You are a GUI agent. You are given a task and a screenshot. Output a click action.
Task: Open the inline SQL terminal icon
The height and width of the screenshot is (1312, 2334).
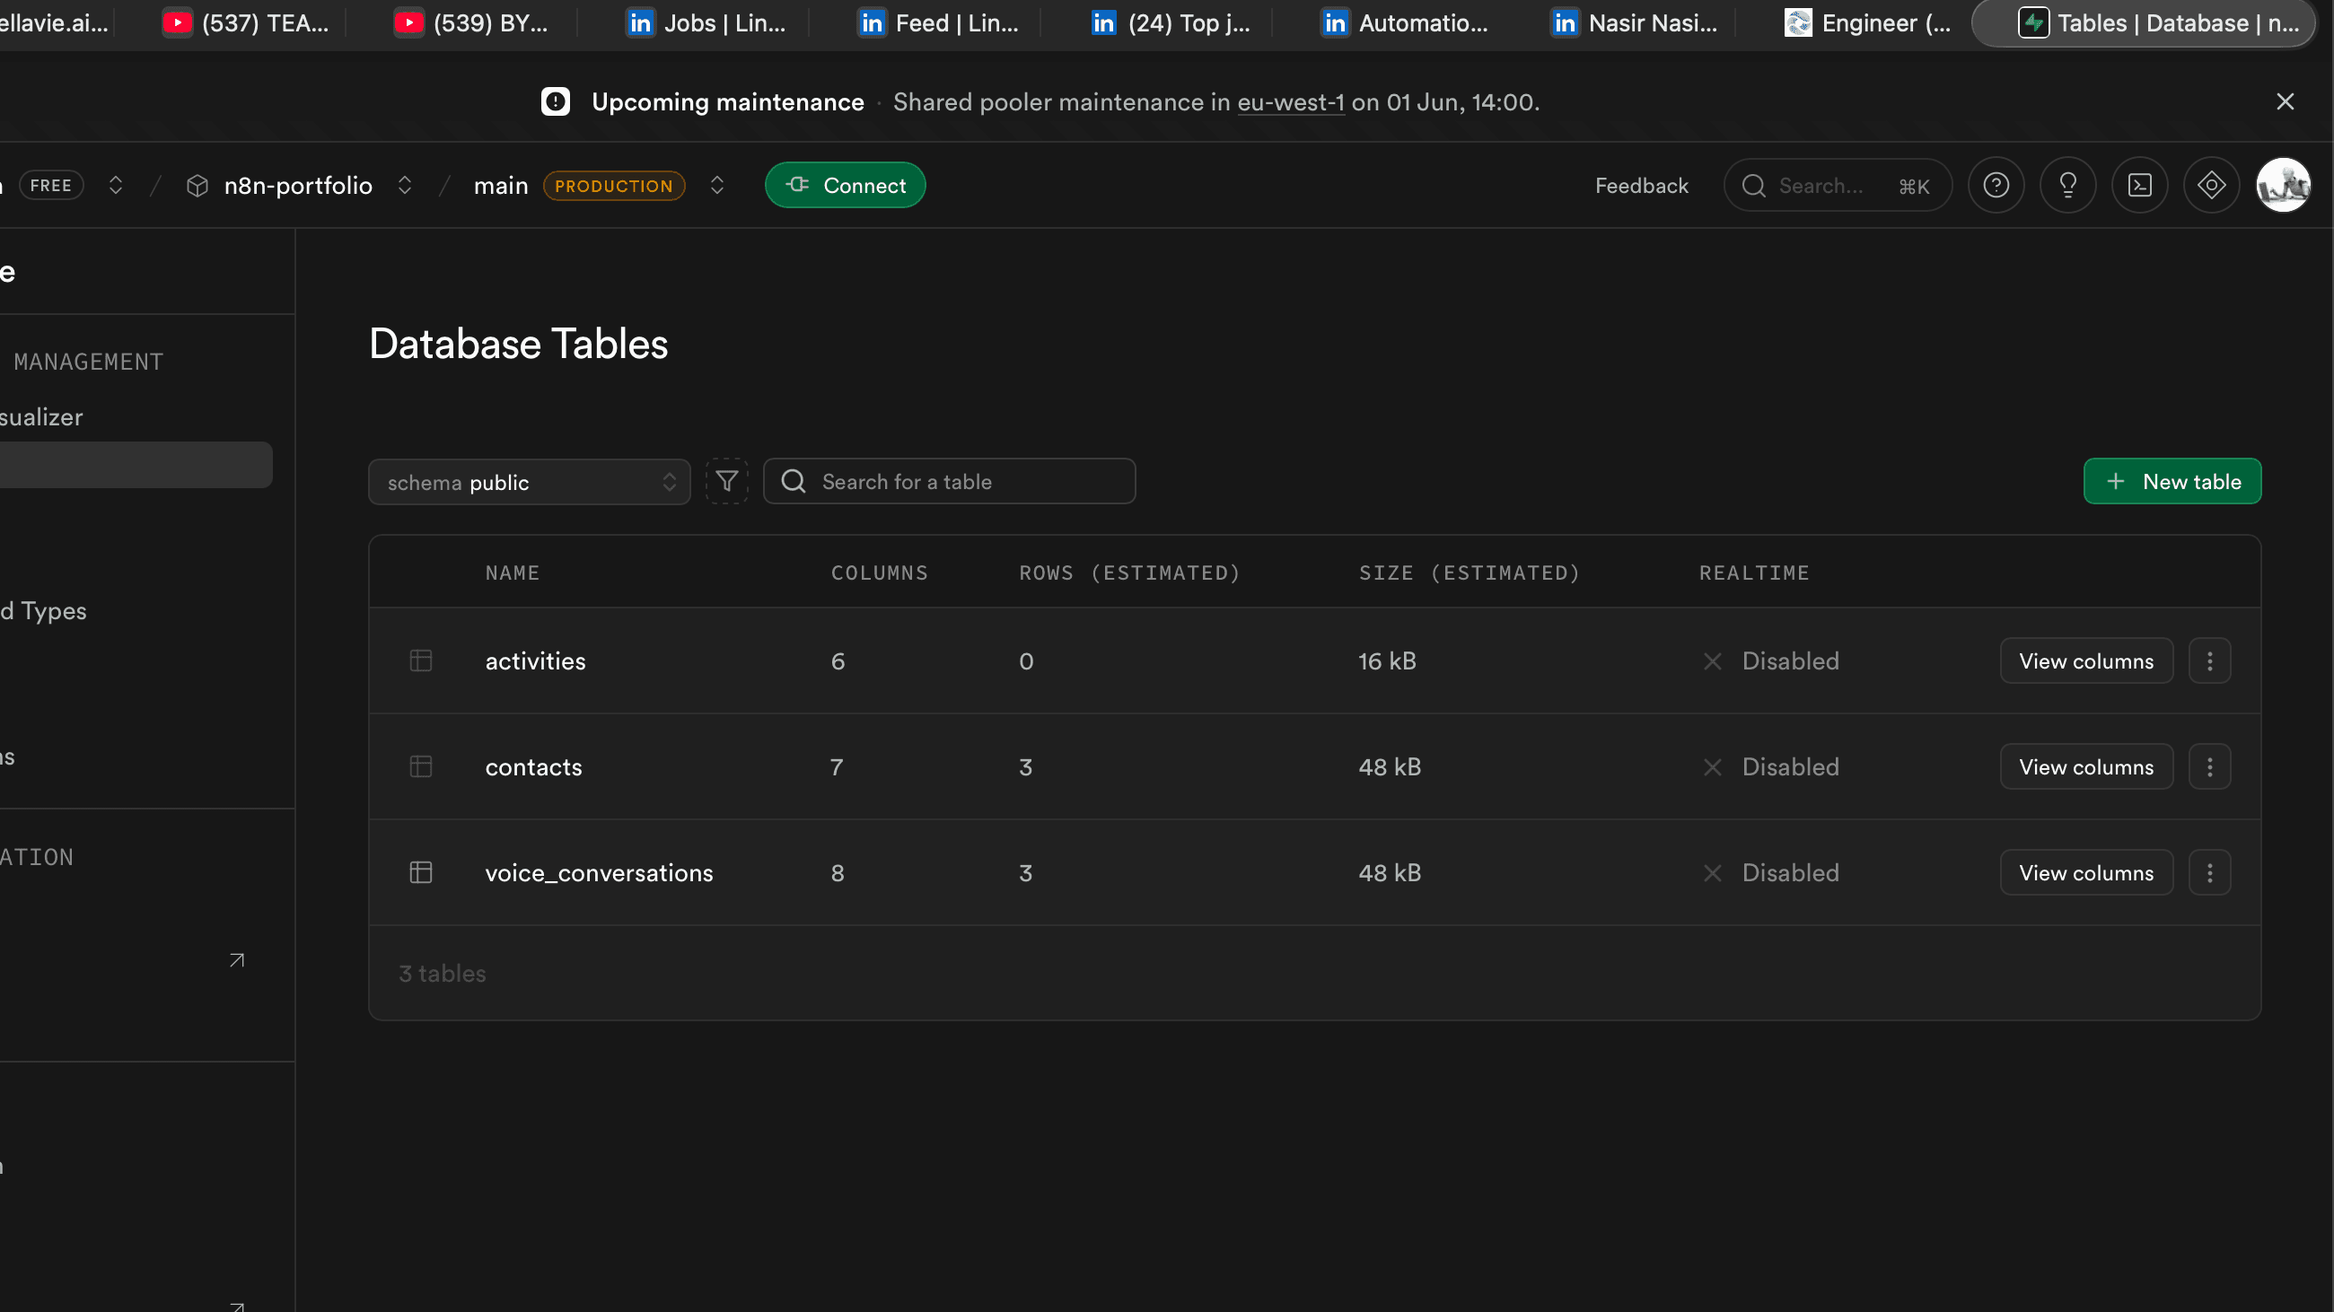point(2139,186)
